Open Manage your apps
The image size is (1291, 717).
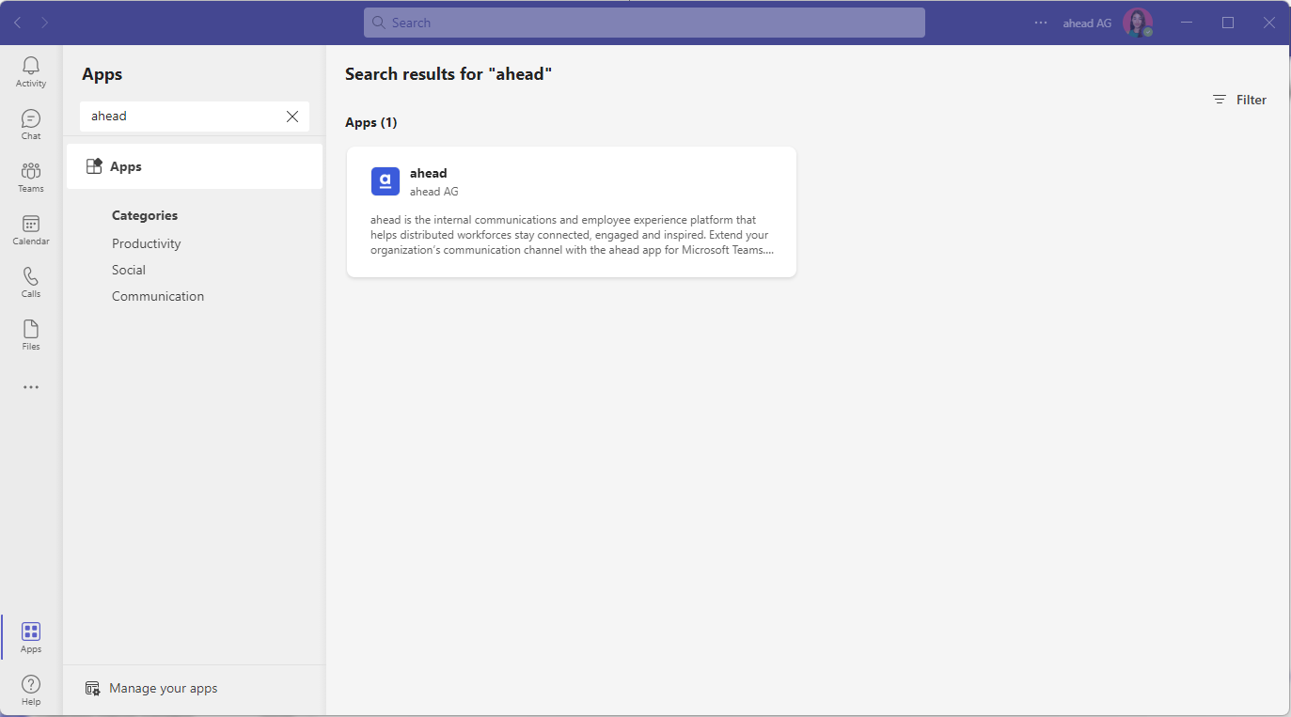click(151, 688)
